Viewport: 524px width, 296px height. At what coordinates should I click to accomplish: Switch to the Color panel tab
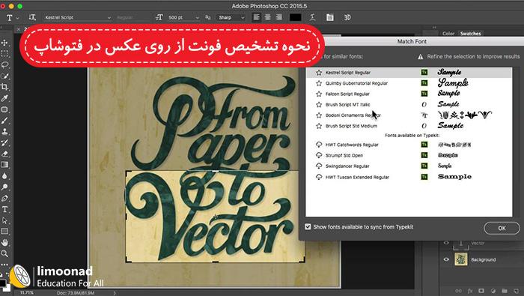448,34
